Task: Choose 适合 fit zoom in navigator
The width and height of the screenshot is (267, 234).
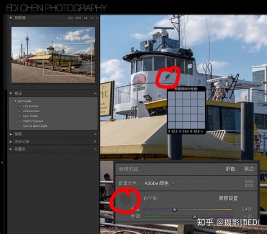Action: pyautogui.click(x=70, y=18)
